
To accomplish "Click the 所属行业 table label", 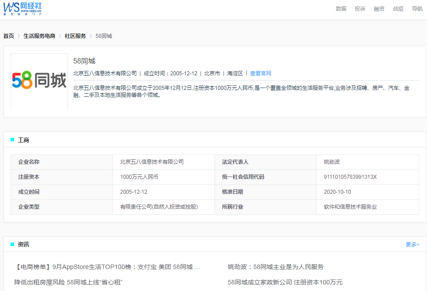I will point(232,207).
